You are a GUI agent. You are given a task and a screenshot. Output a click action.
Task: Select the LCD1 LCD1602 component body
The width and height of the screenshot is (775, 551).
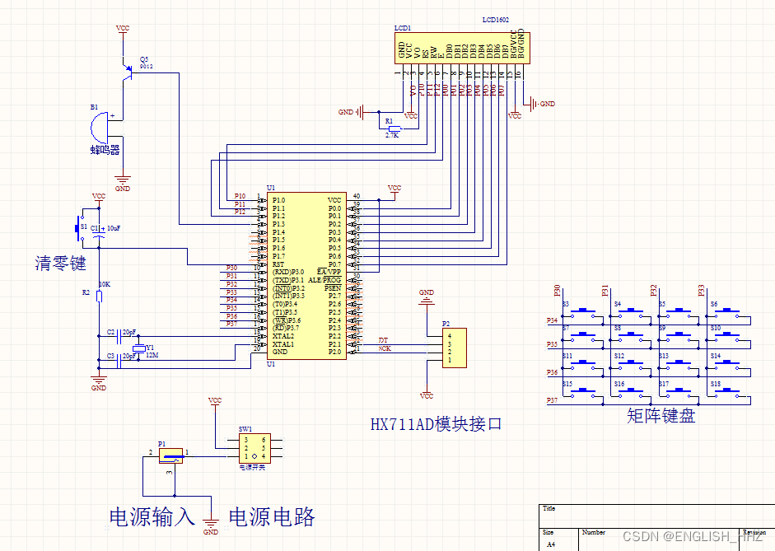pos(462,48)
